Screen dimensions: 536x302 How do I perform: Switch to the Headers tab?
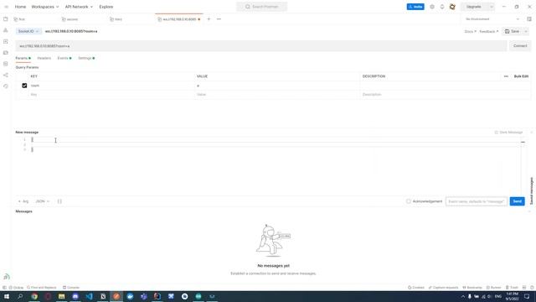tap(44, 58)
